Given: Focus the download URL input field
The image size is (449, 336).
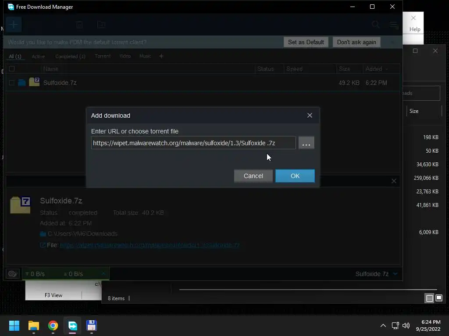Looking at the screenshot, I should tap(193, 143).
